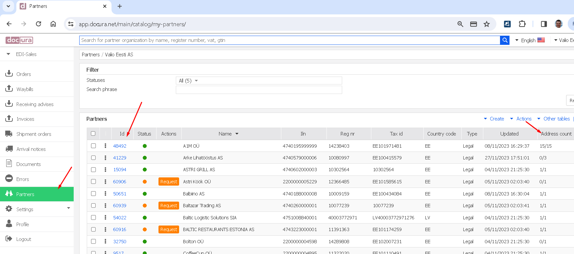Viewport: 574px width, 254px height.
Task: Open Errors menu item
Action: point(37,179)
